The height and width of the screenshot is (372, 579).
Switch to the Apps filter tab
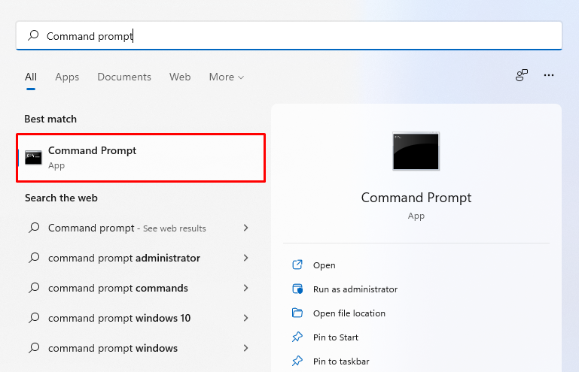coord(67,77)
